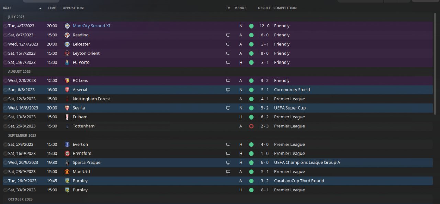This screenshot has height=204, width=440.
Task: Click the Sevilla club badge icon
Action: 67,108
